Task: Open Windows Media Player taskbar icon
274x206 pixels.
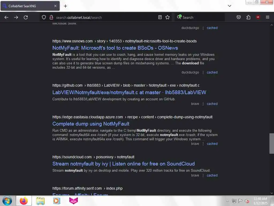Action: pos(57,201)
